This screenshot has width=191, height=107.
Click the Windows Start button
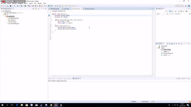coord(2,105)
